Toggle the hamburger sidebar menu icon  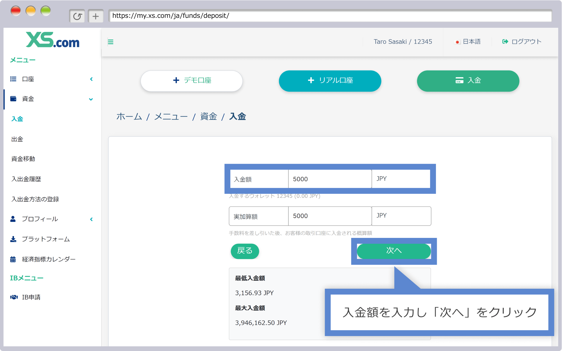tap(111, 42)
